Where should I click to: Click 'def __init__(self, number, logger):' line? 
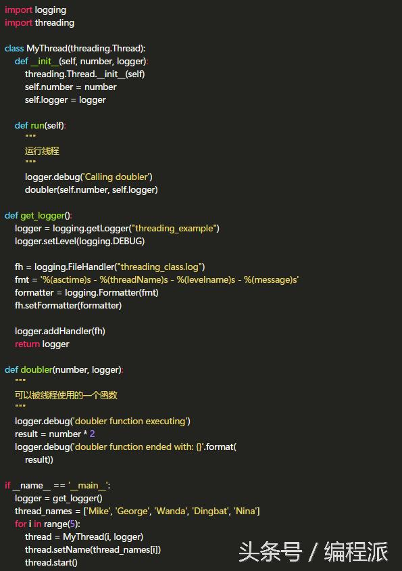[x=82, y=61]
